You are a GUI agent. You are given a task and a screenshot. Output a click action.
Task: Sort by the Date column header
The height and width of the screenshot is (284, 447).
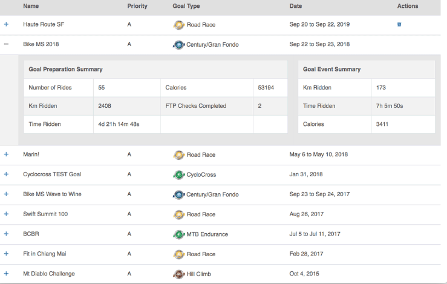[296, 6]
